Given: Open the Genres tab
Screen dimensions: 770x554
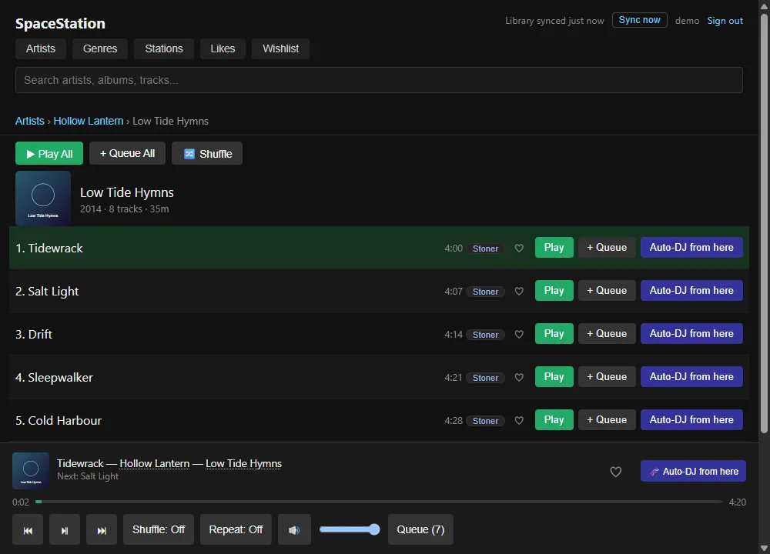Looking at the screenshot, I should click(x=100, y=48).
